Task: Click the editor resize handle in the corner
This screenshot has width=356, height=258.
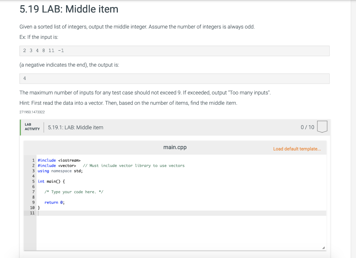Action: pyautogui.click(x=323, y=248)
